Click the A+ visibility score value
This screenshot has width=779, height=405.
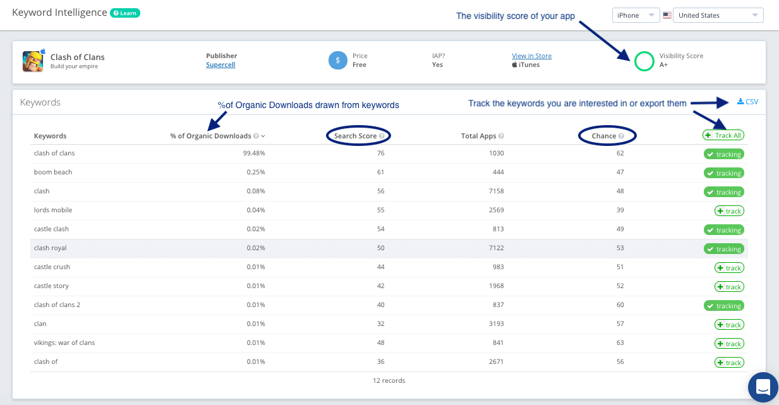(663, 64)
